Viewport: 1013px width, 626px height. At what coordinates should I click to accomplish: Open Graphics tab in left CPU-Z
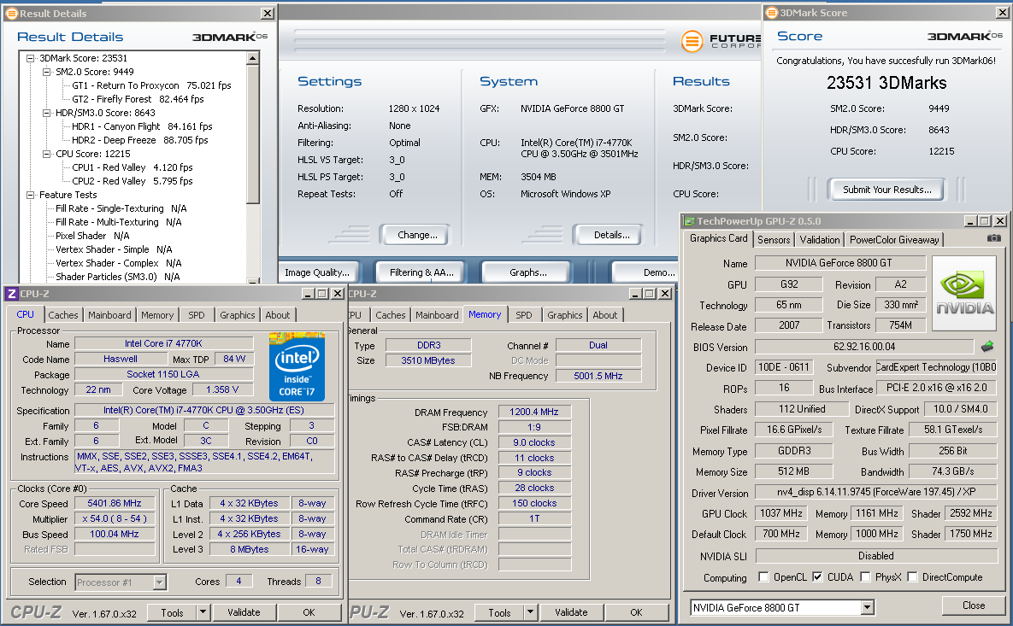pos(237,315)
